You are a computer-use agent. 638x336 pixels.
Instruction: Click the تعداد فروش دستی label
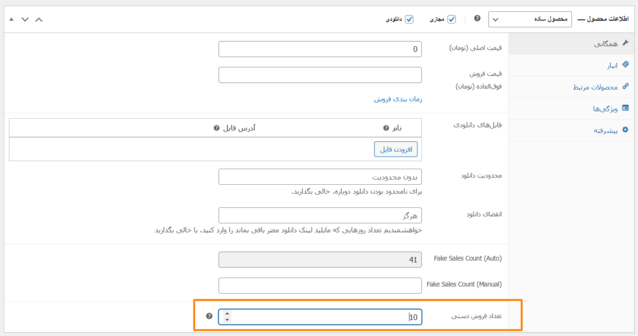pyautogui.click(x=477, y=316)
